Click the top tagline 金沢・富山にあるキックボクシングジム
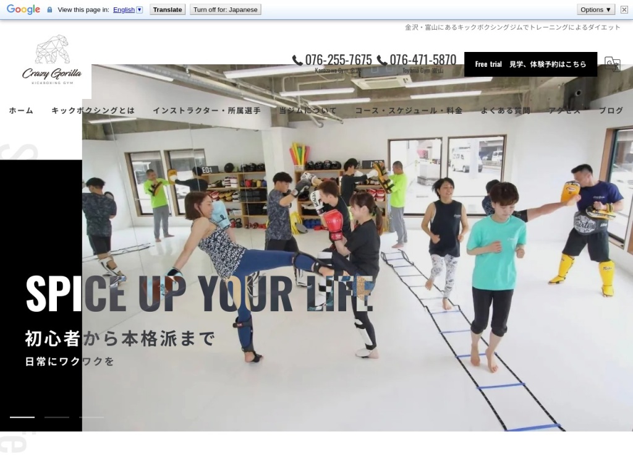Screen dimensions: 633x475 (512, 27)
